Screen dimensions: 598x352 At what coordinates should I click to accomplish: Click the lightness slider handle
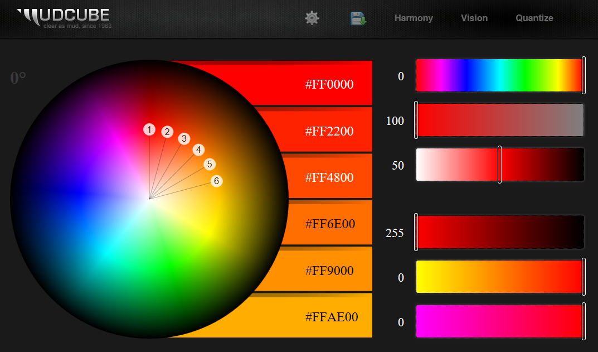[x=500, y=165]
